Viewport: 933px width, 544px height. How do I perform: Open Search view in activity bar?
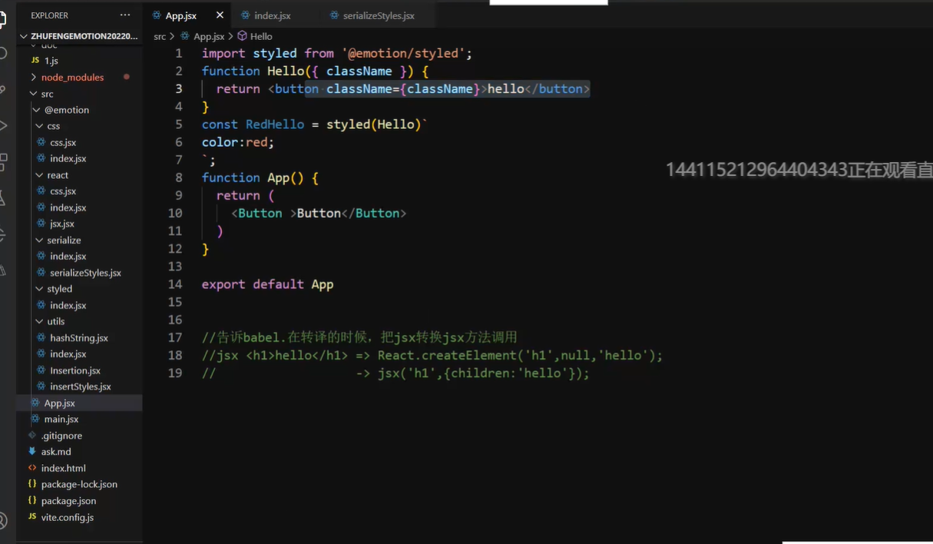pyautogui.click(x=3, y=54)
